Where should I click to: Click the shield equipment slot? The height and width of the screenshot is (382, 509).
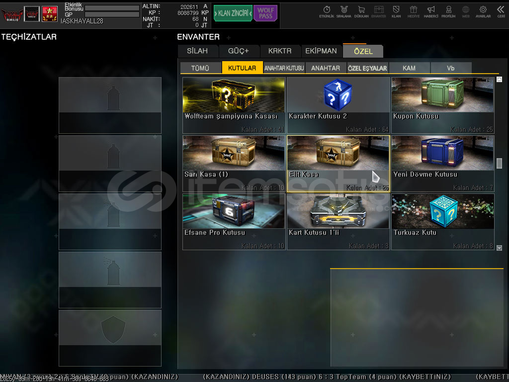tap(110, 338)
